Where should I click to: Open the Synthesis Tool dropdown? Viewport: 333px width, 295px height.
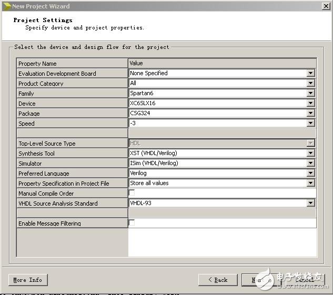pos(310,154)
